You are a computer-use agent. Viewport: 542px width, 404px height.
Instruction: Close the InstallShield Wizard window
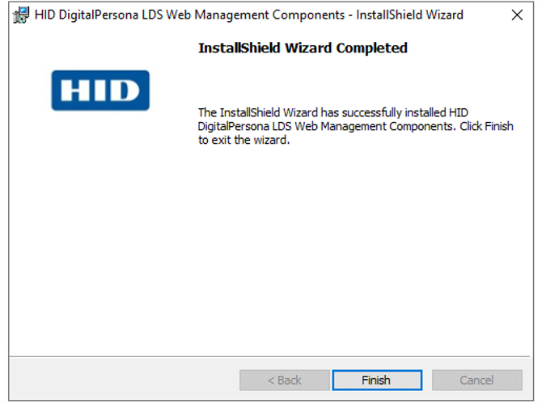coord(517,15)
